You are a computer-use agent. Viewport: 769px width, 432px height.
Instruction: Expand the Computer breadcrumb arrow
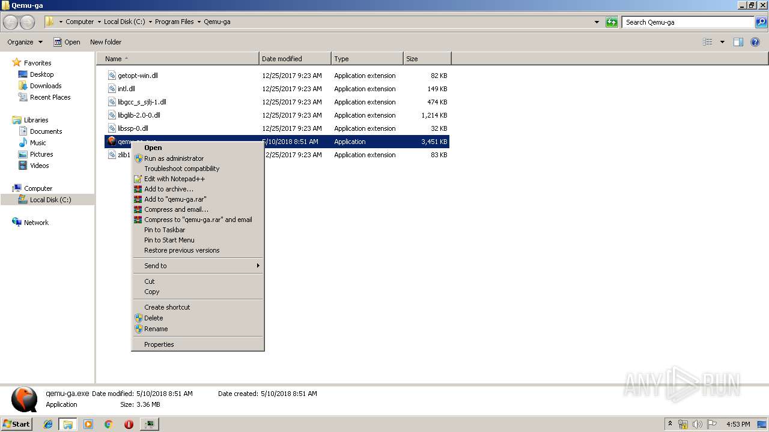pyautogui.click(x=99, y=22)
